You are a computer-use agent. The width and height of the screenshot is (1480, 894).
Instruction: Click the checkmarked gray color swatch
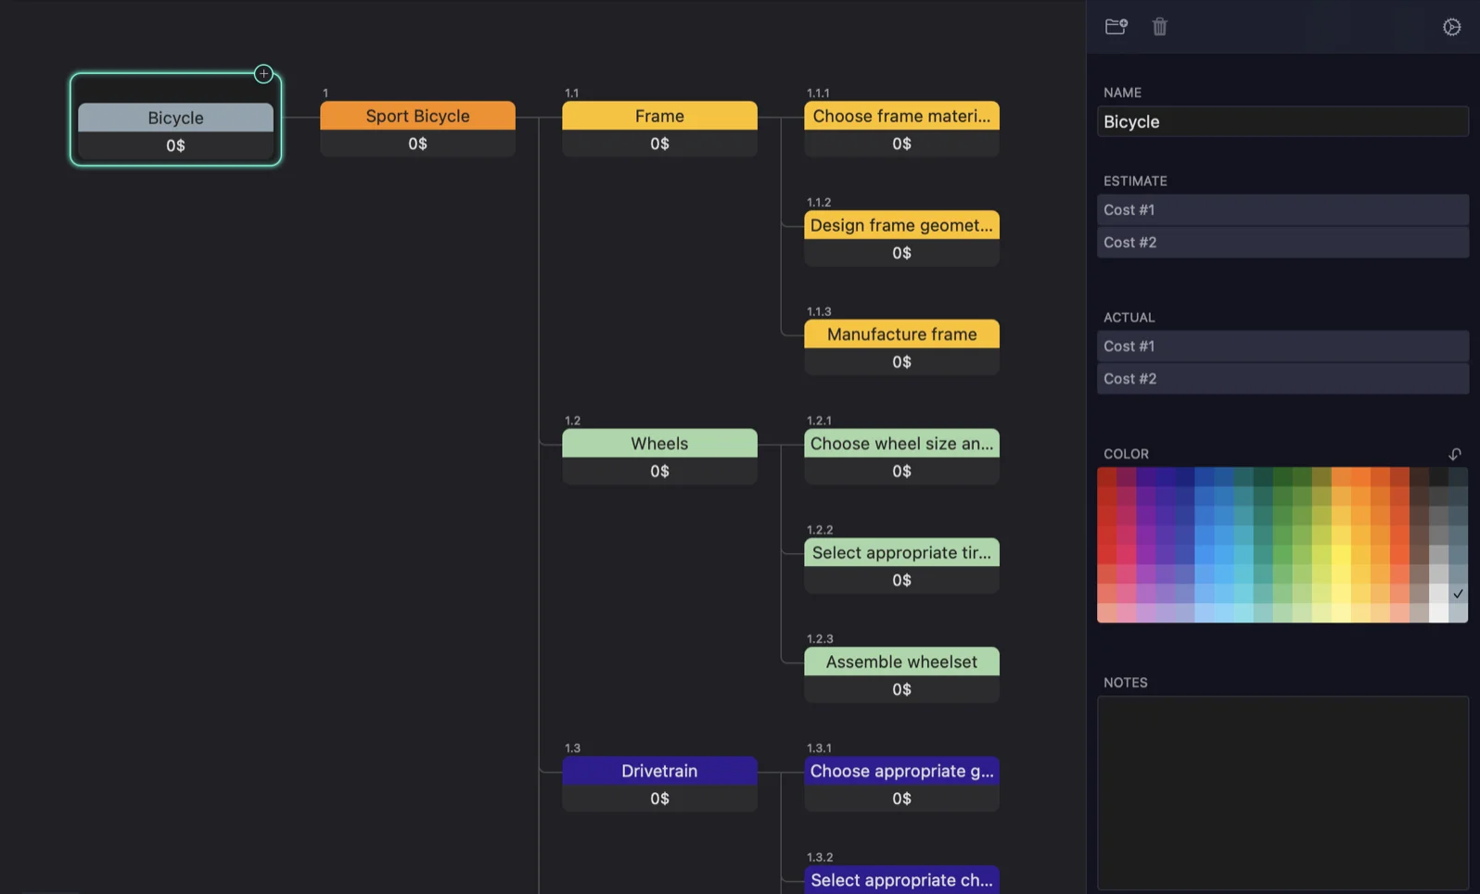coord(1458,593)
